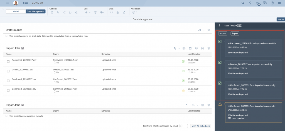Screen dimensions: 285x131
Task: Filter the timeline by Import
Action: (223, 33)
